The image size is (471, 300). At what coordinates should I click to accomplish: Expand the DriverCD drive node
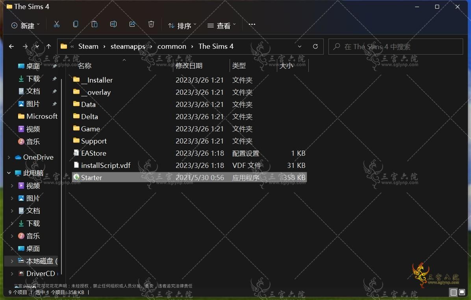click(12, 274)
